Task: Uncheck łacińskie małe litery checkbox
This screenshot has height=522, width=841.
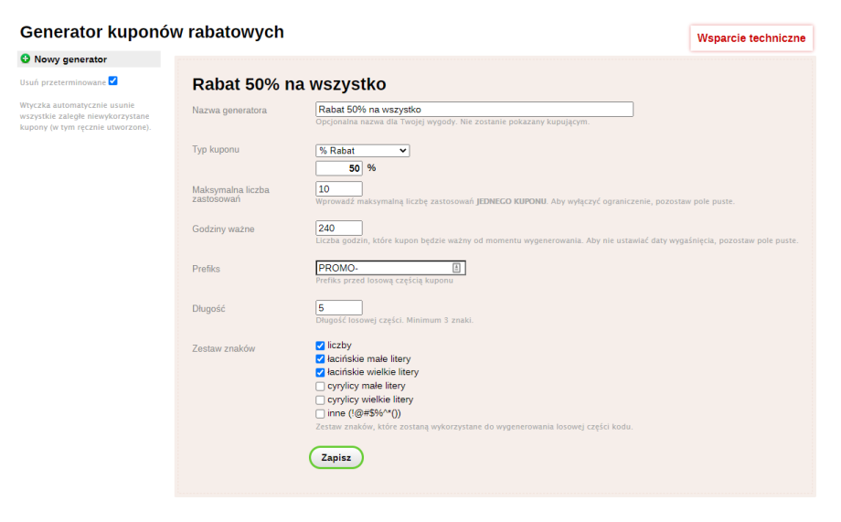Action: (x=320, y=359)
